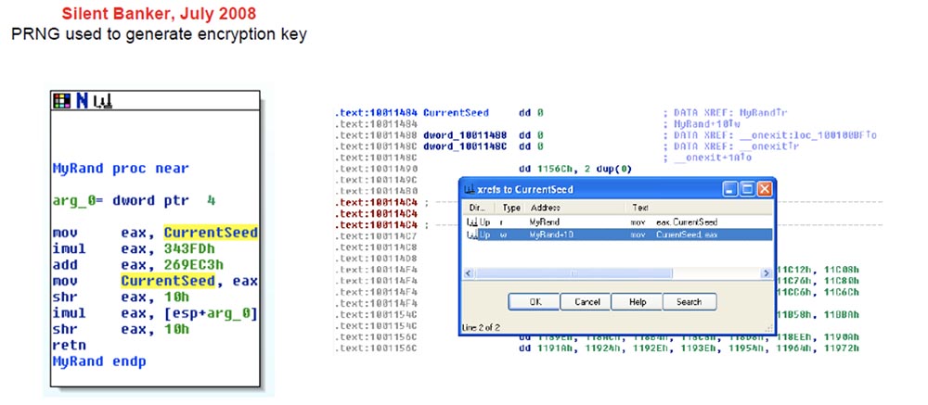This screenshot has height=405, width=928.
Task: Open Help from the xrefs dialog
Action: (637, 301)
